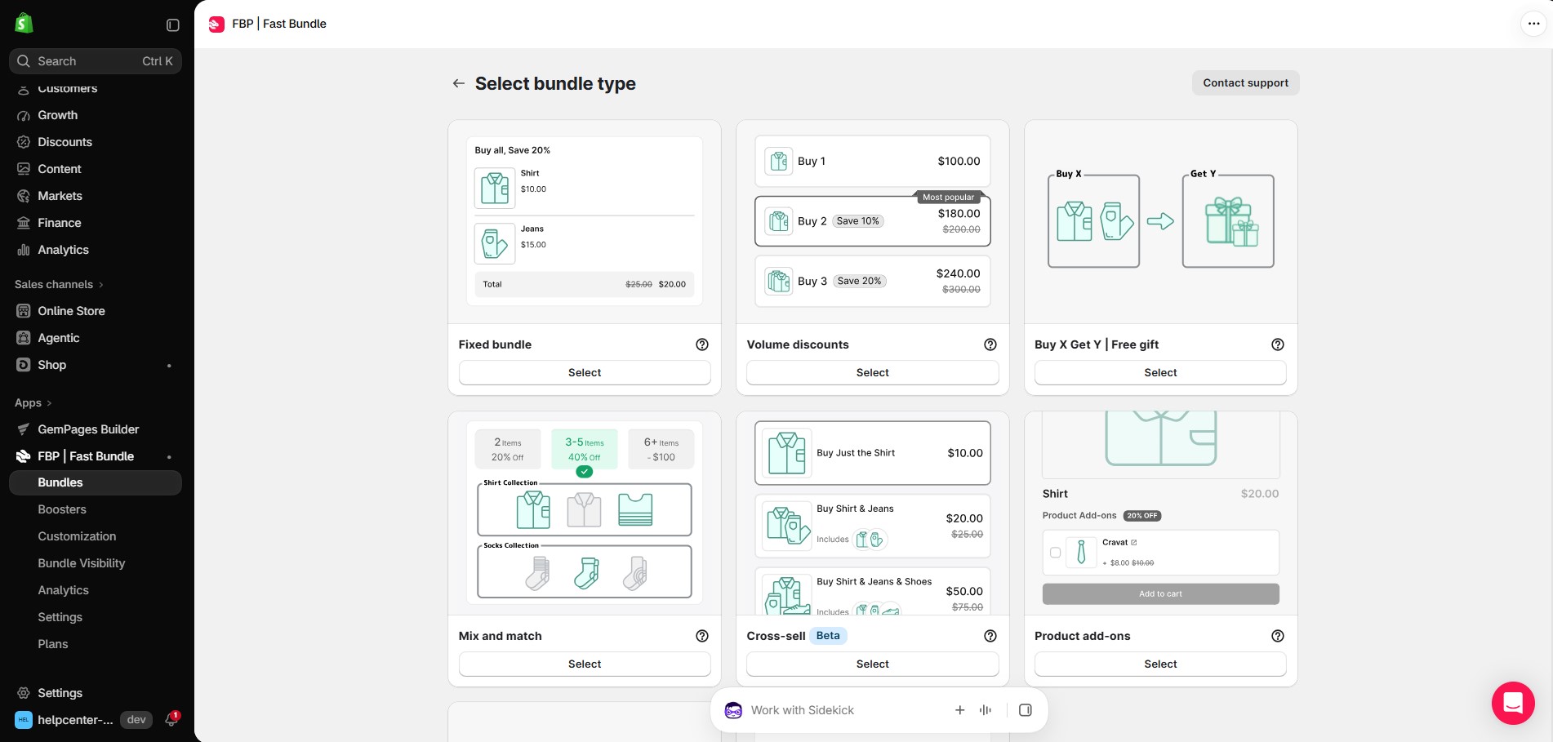The height and width of the screenshot is (742, 1553).
Task: Open the notifications bell icon
Action: coord(171,719)
